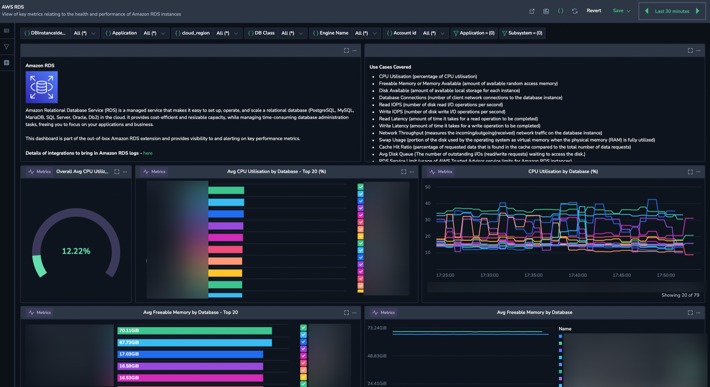
Task: Click Metrics badge on CPU Utilisation by Database (%)
Action: click(x=441, y=171)
